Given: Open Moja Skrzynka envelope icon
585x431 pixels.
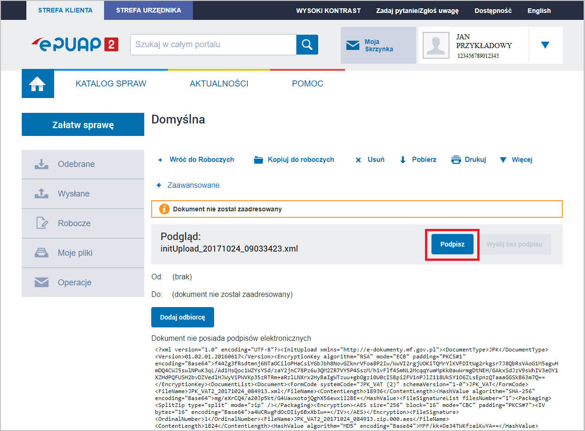Looking at the screenshot, I should click(353, 45).
